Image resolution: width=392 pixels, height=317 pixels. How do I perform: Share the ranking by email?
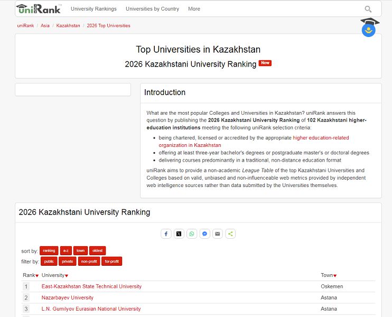click(218, 234)
